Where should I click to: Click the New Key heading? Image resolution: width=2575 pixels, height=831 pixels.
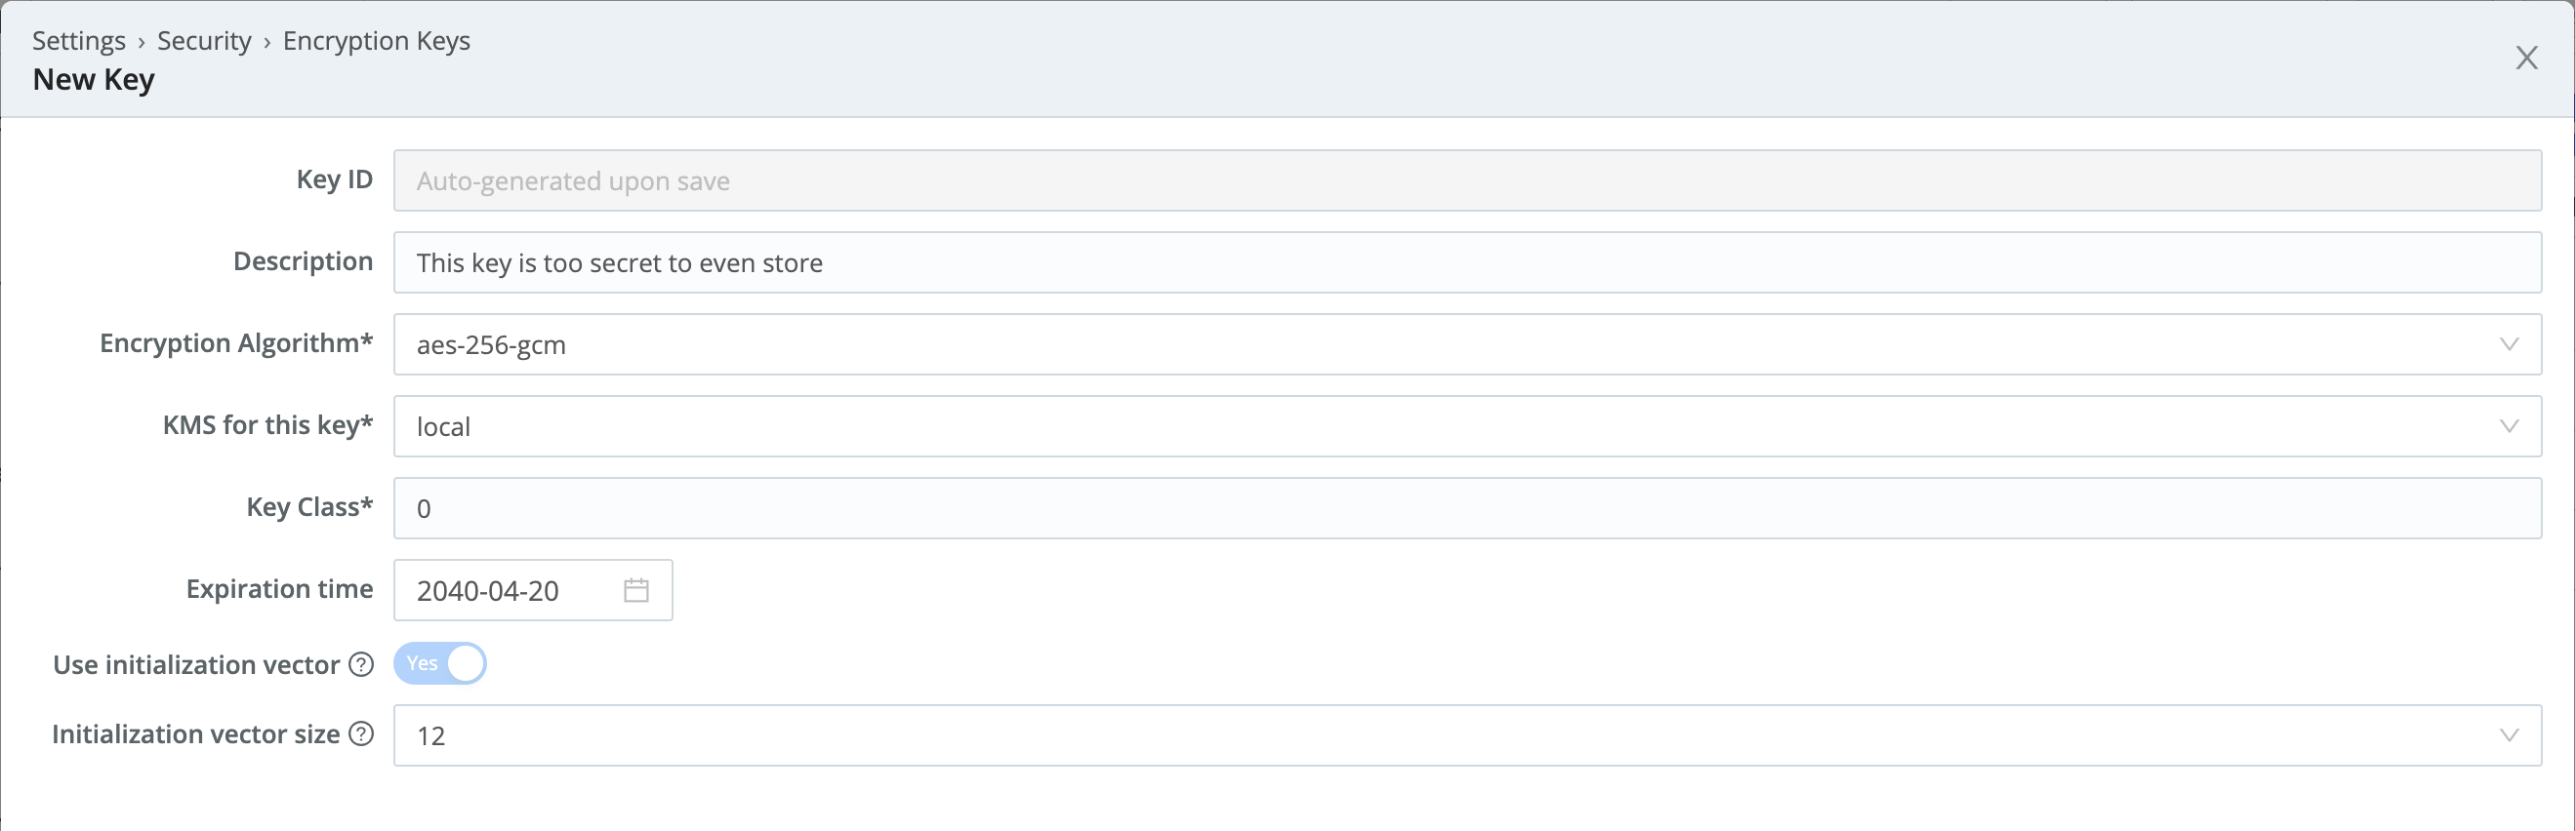[x=93, y=78]
